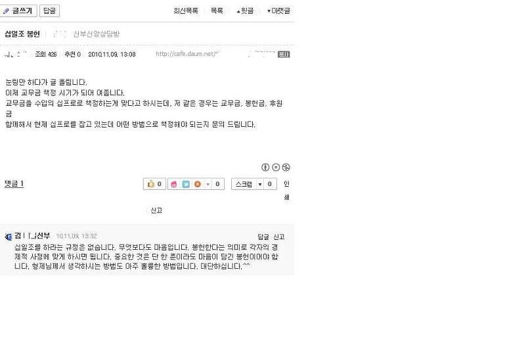
Task: Click the non-commercial license icon
Action: click(286, 167)
